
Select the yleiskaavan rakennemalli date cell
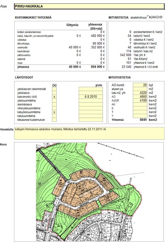coord(91,89)
